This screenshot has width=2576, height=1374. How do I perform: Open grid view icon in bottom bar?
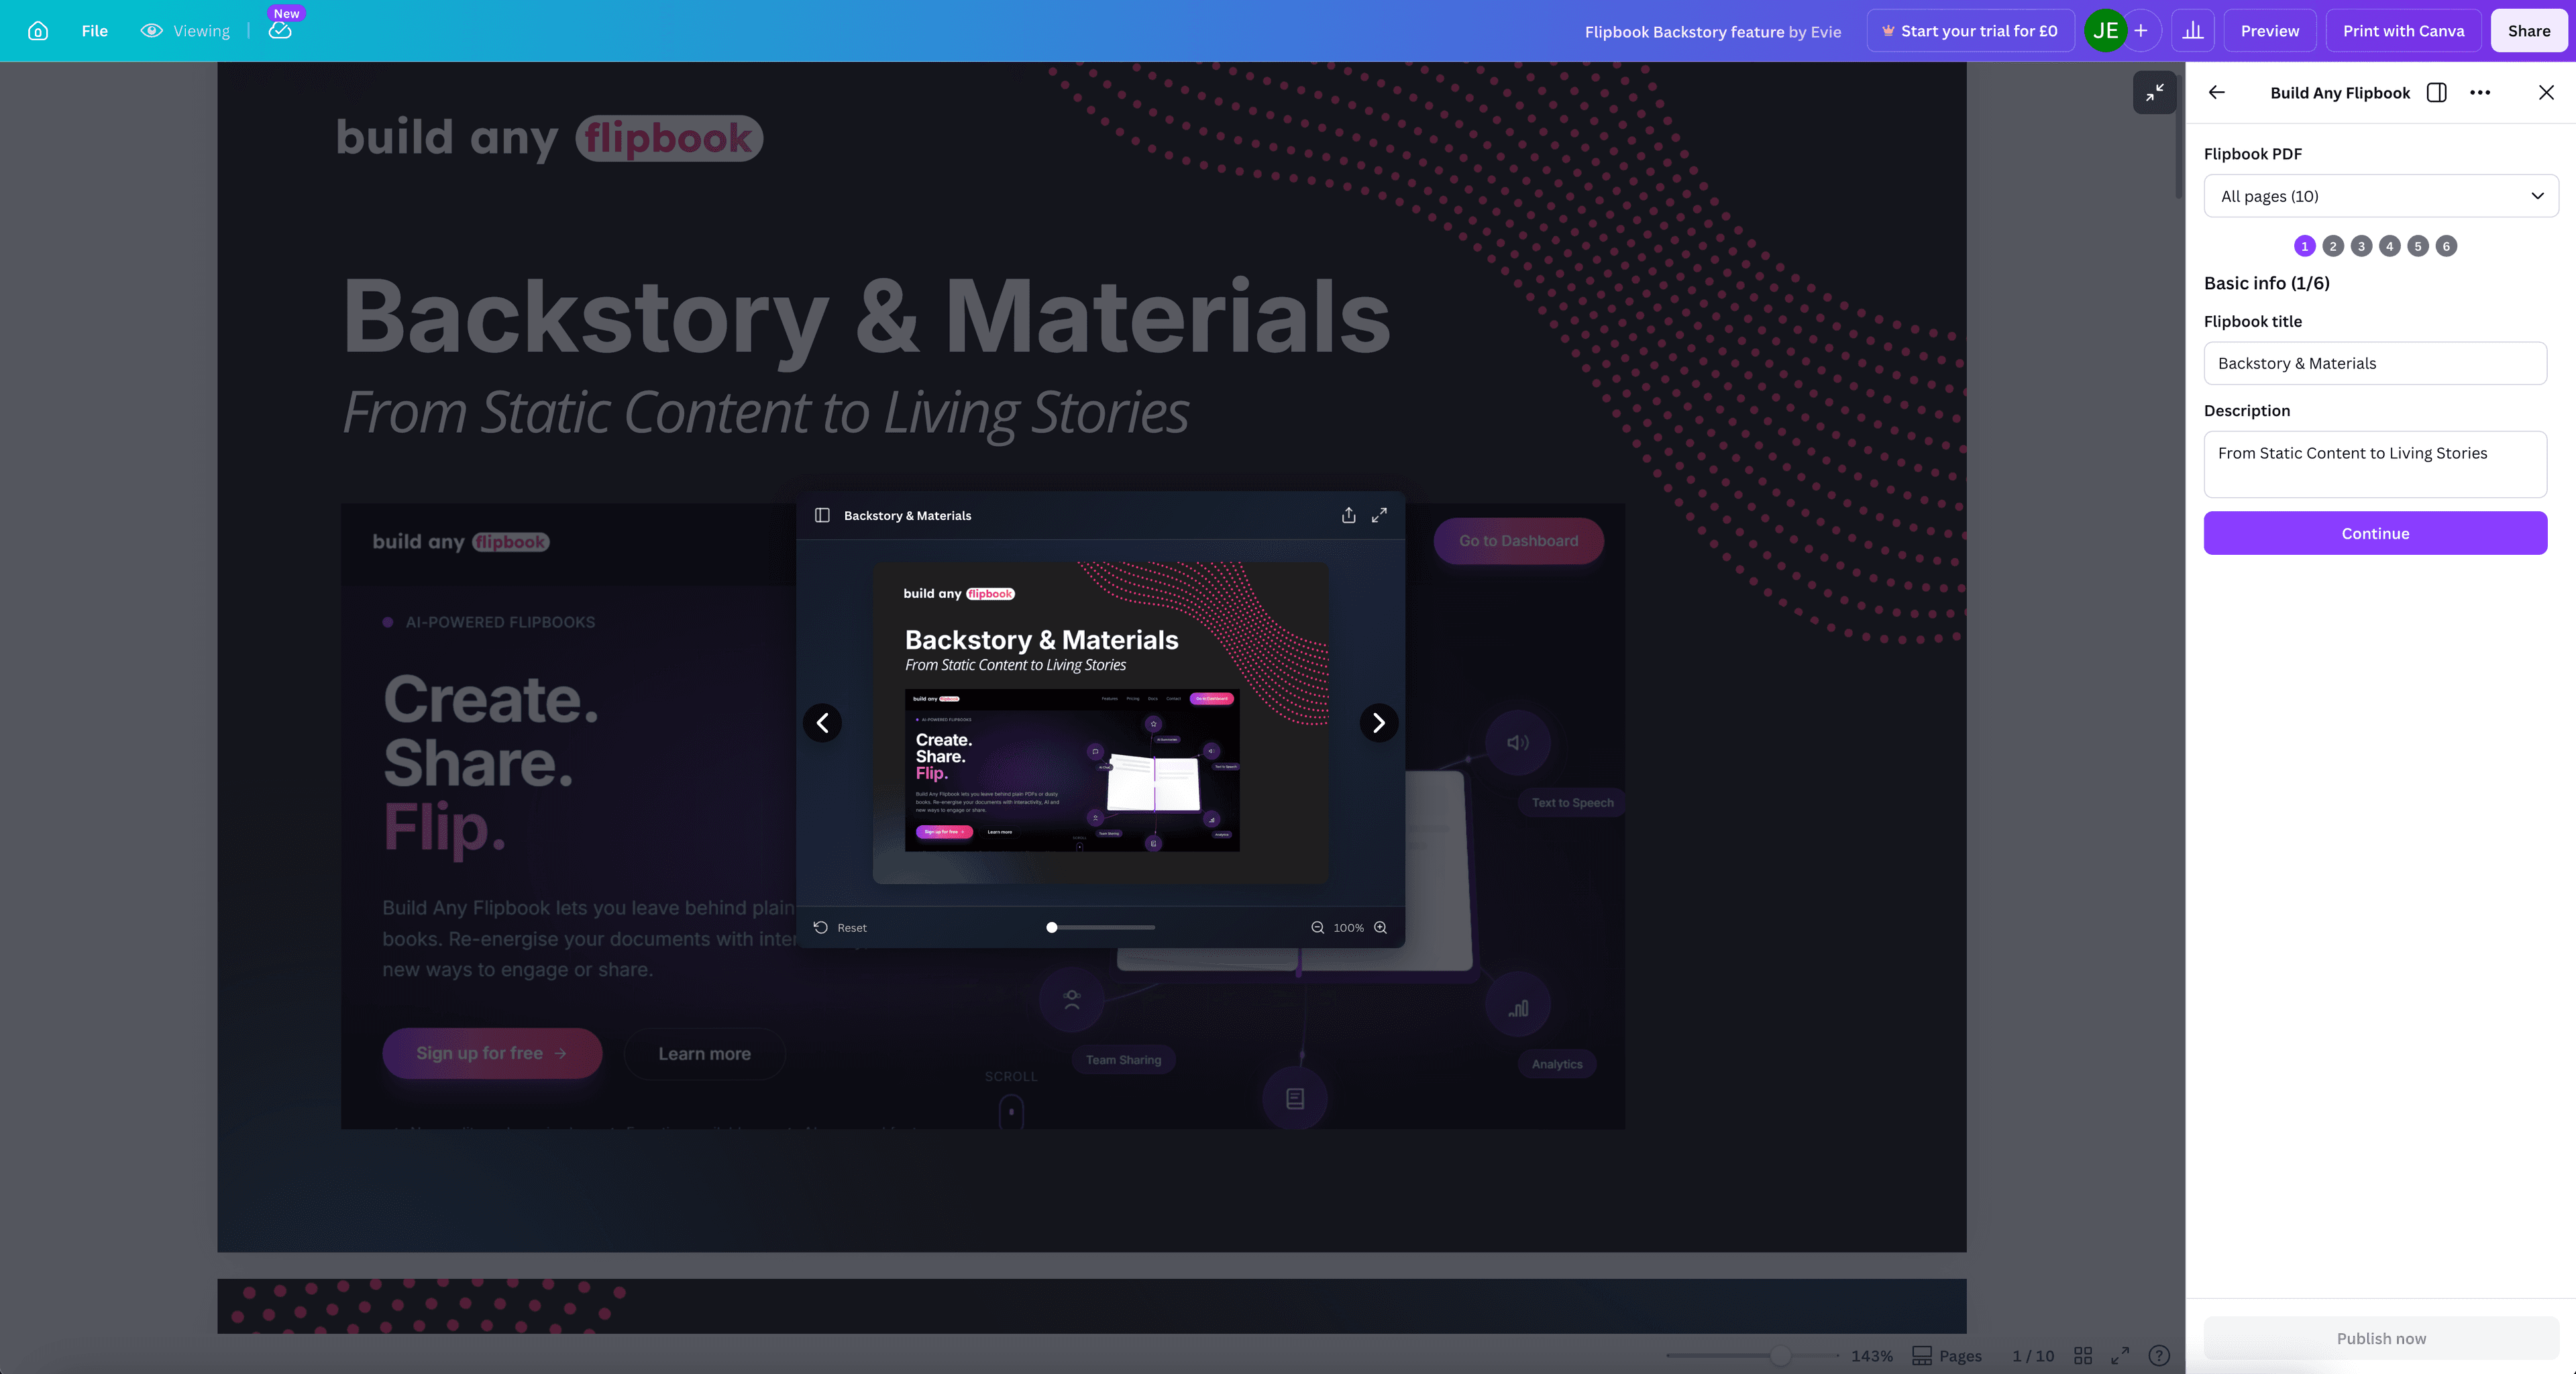[x=2083, y=1355]
